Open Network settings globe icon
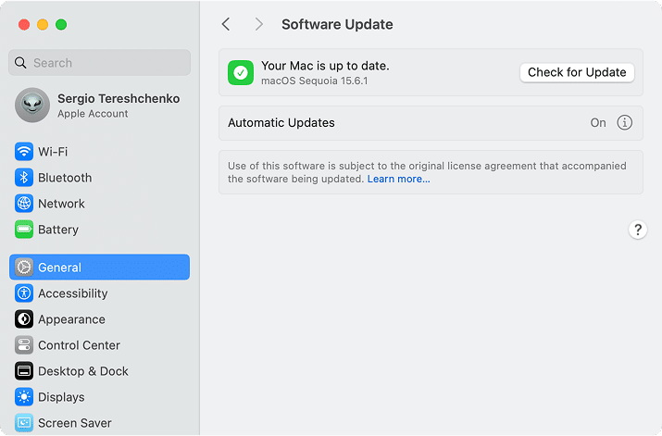The width and height of the screenshot is (662, 436). [24, 204]
